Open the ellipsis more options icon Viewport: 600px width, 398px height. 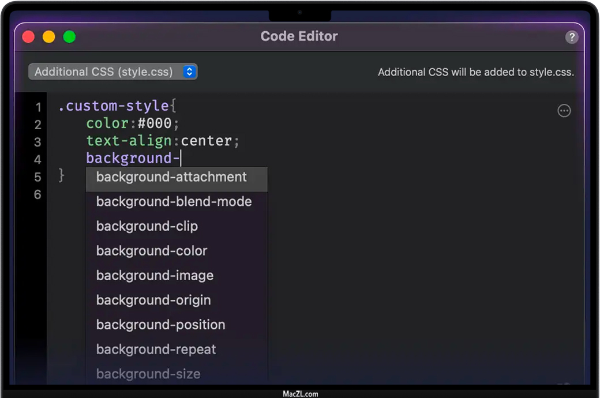pyautogui.click(x=564, y=111)
